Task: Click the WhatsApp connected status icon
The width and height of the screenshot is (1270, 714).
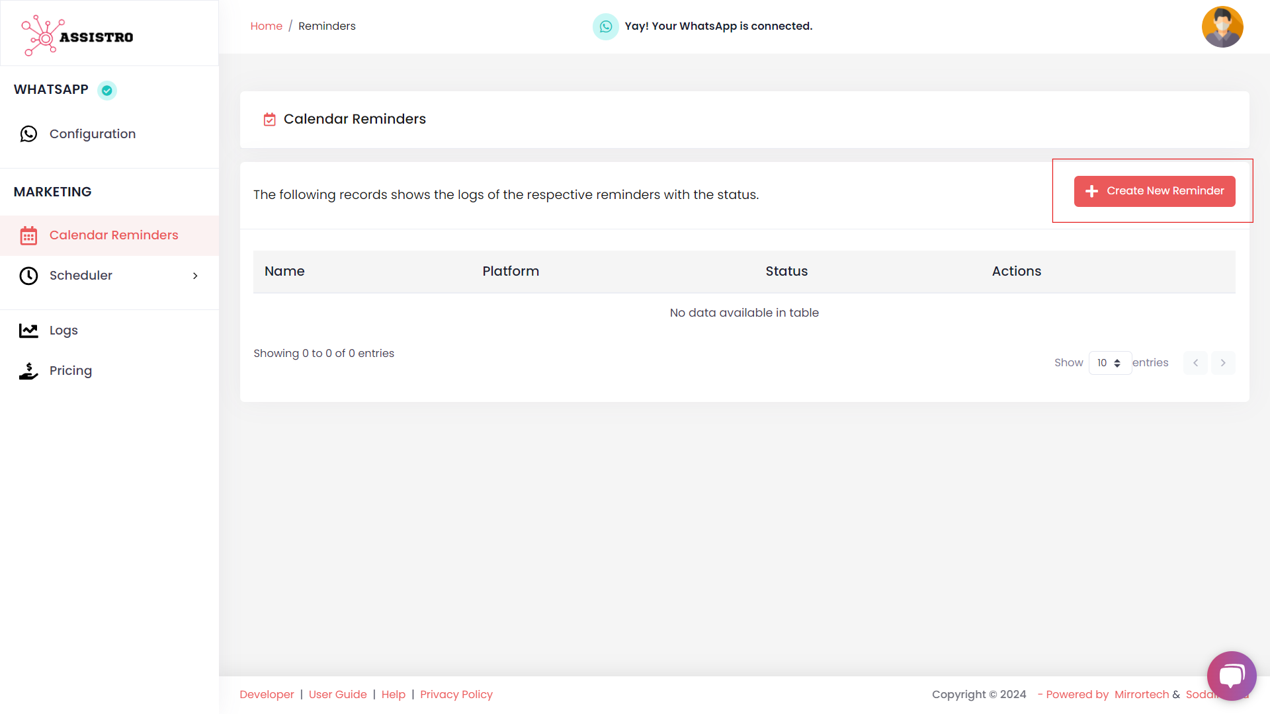Action: [x=605, y=26]
